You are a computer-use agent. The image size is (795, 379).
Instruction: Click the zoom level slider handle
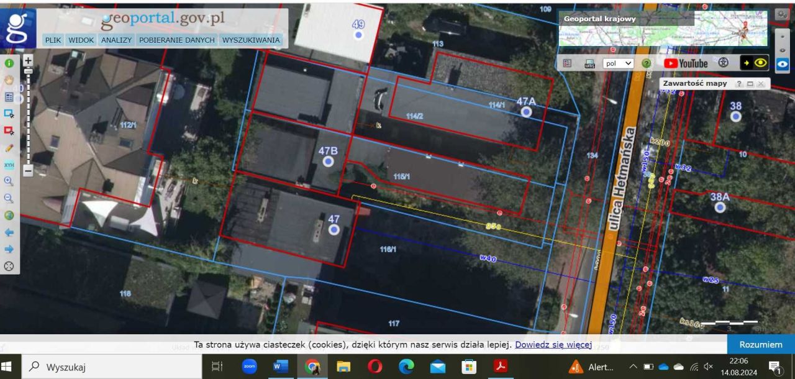click(28, 71)
